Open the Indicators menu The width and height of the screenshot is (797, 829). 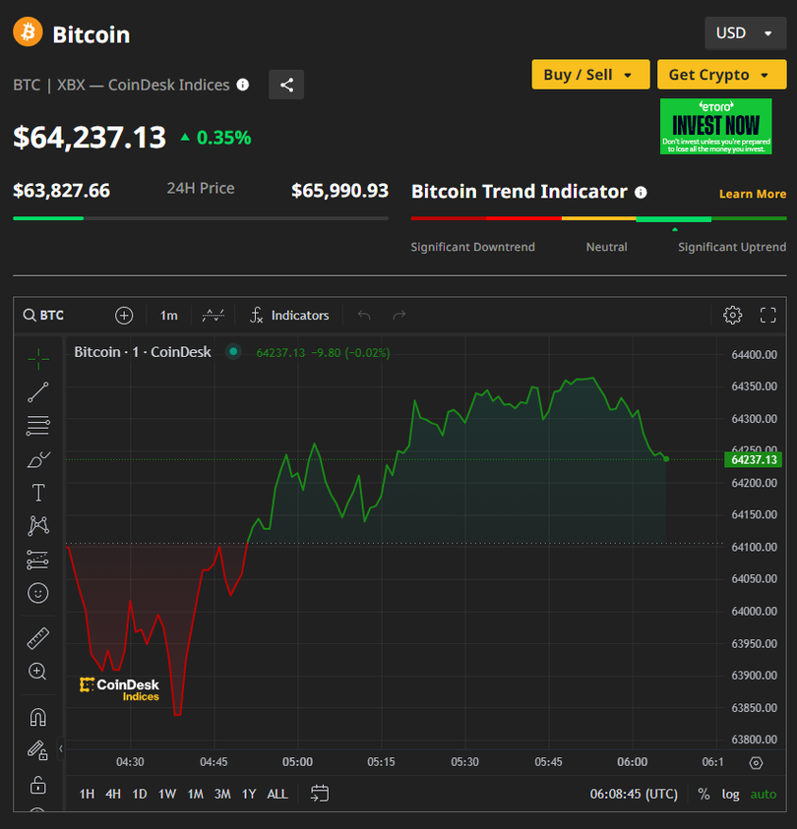289,316
